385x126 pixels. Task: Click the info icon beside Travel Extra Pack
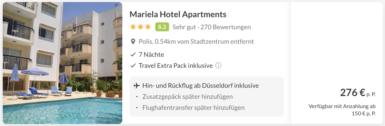tap(218, 65)
